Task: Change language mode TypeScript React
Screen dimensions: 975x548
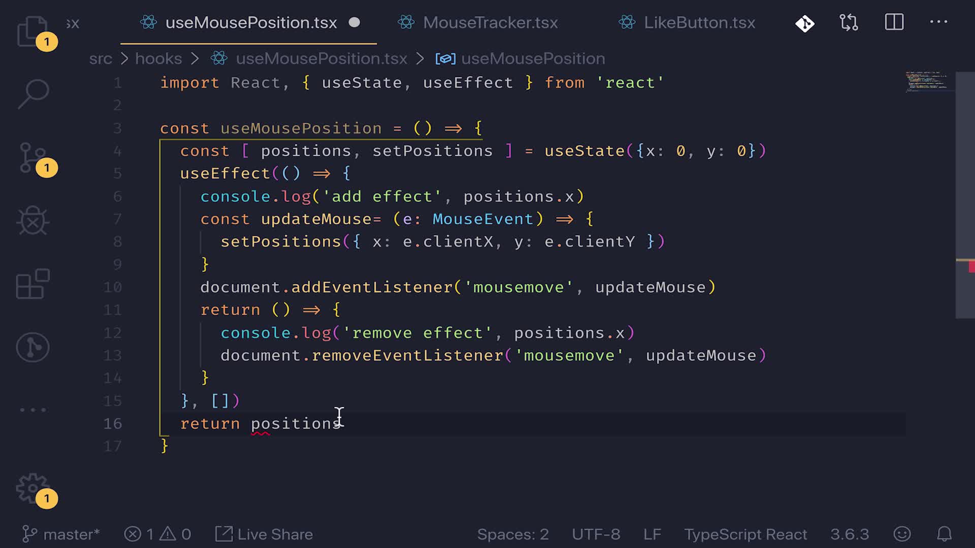Action: click(745, 534)
